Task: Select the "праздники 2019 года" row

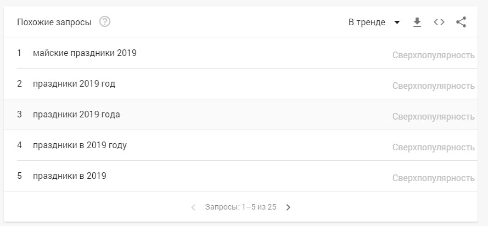Action: tap(76, 115)
